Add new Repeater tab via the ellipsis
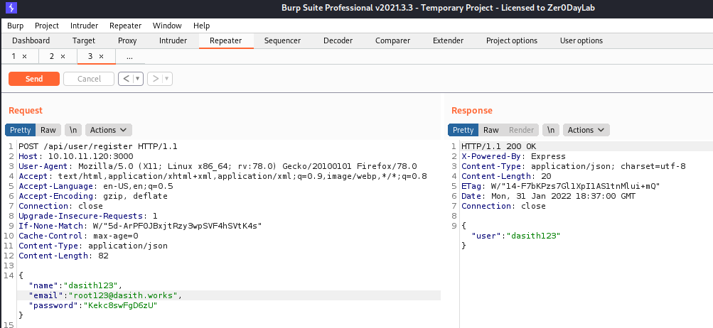713x328 pixels. [129, 56]
